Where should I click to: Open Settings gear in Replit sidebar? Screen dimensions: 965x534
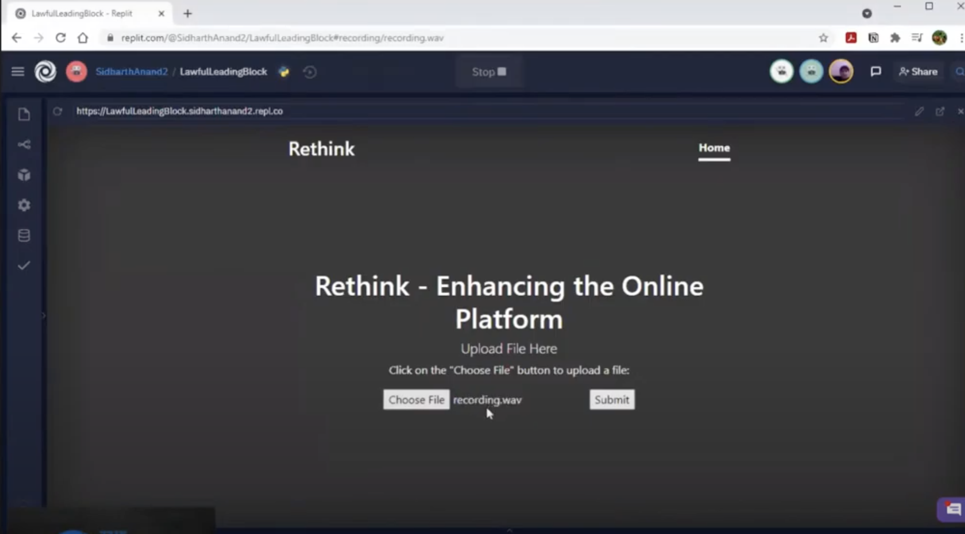coord(24,205)
